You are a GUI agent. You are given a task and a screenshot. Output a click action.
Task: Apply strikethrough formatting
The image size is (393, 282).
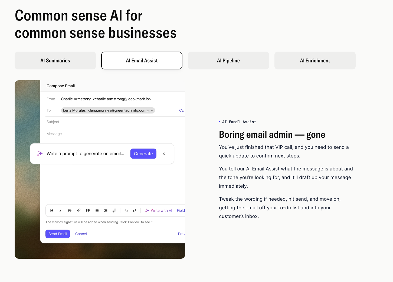(x=70, y=210)
